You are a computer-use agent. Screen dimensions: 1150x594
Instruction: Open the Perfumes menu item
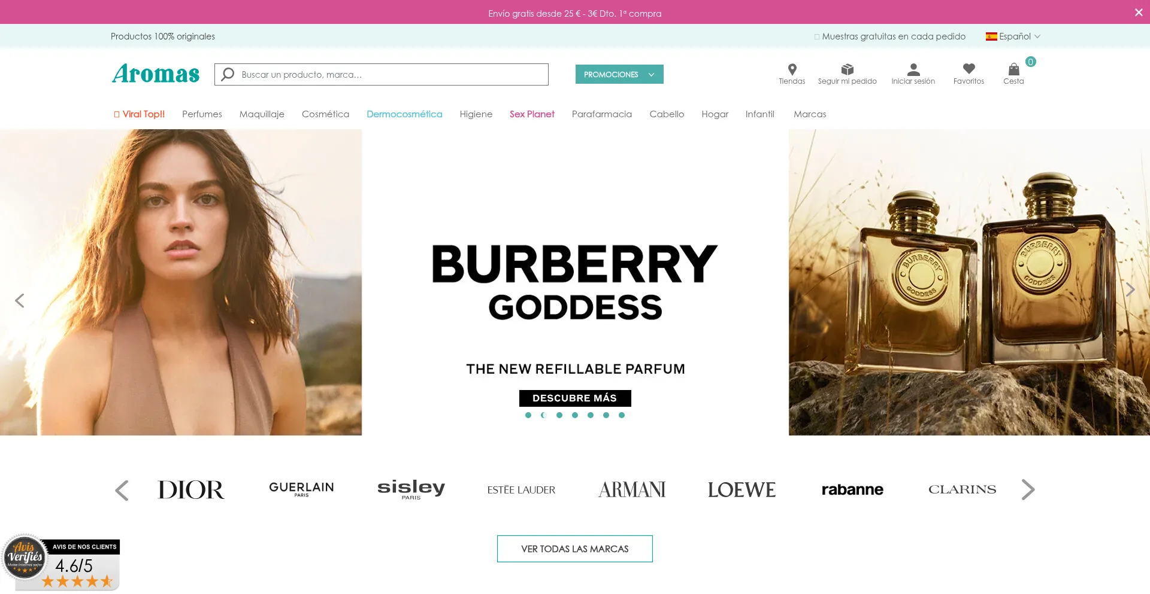pos(202,114)
